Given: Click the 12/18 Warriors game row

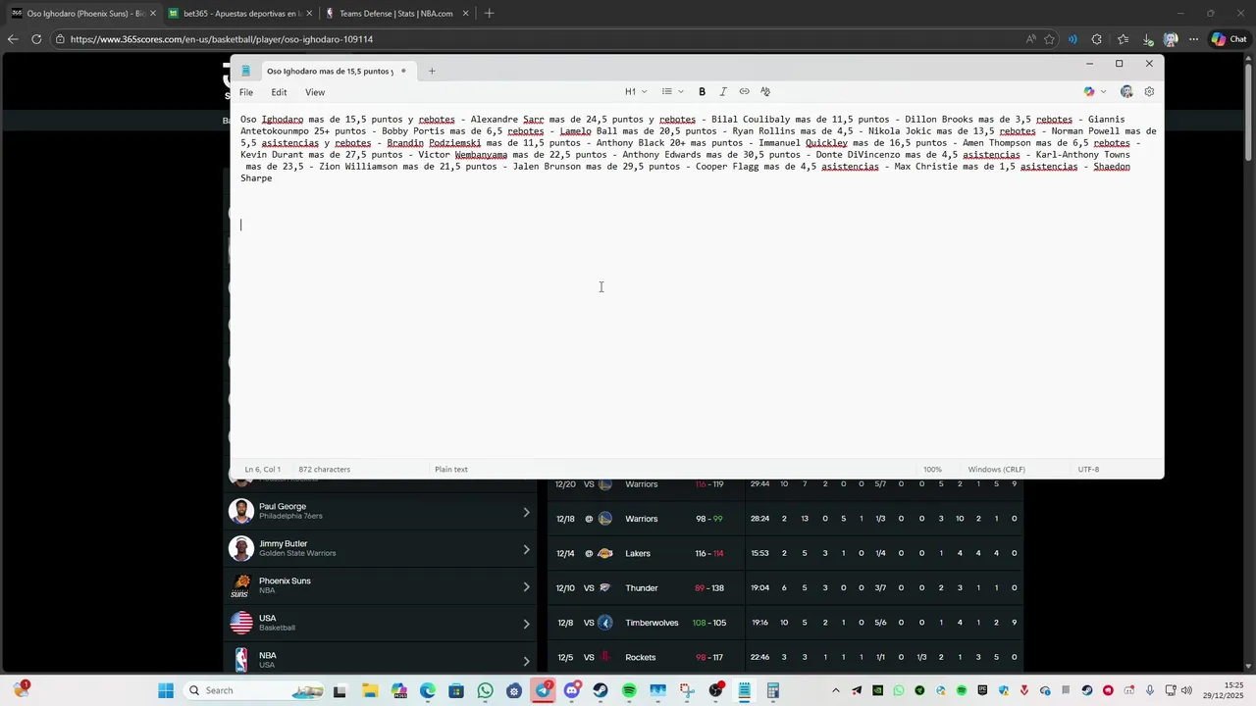Looking at the screenshot, I should [x=785, y=519].
